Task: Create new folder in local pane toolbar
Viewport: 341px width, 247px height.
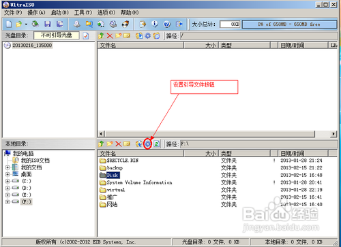Action: (x=110, y=144)
